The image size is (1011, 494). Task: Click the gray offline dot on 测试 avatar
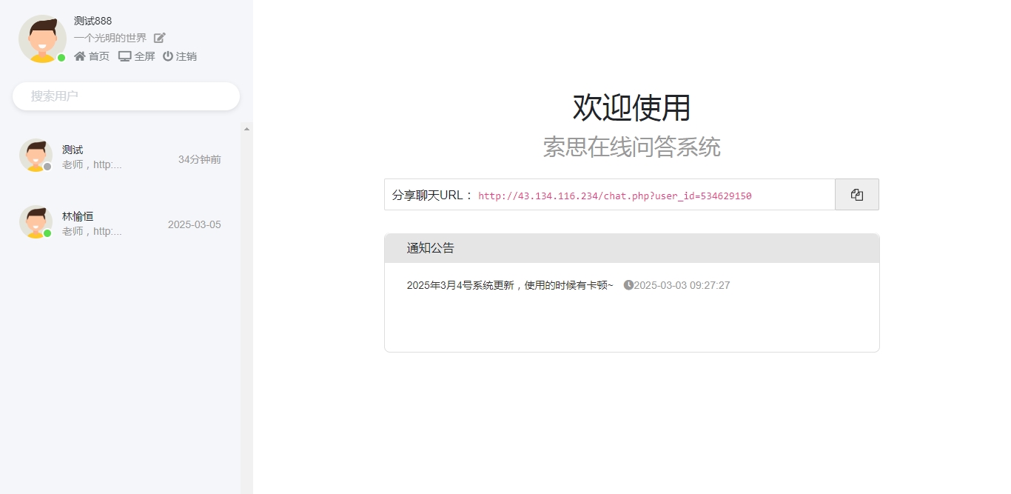point(47,167)
